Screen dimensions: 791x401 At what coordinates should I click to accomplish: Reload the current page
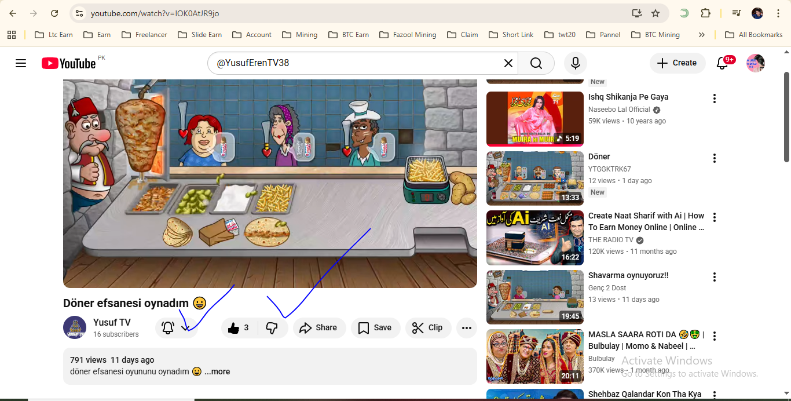54,13
